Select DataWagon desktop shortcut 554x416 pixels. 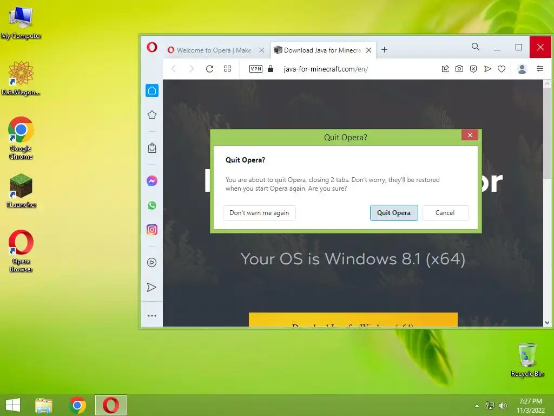coord(21,78)
